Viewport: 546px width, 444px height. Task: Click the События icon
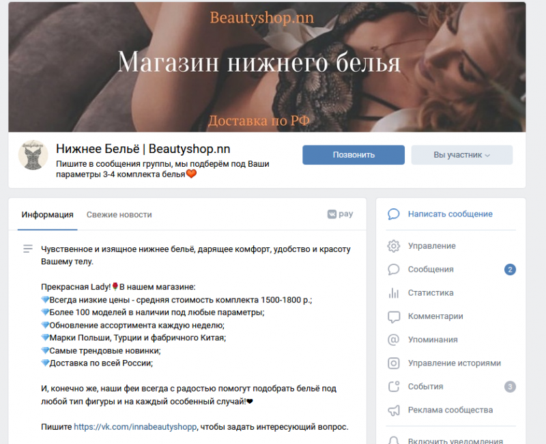click(x=394, y=387)
